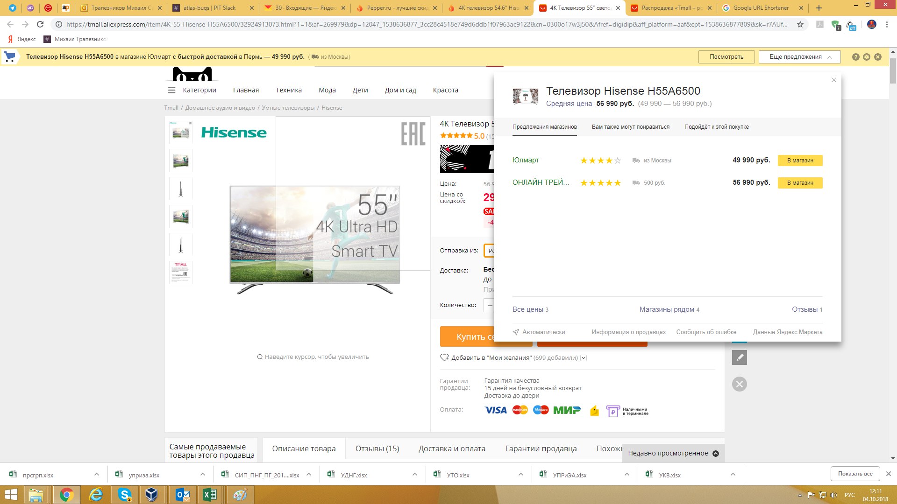Viewport: 897px width, 504px height.
Task: Open the прсгрп.xlsx downloaded file
Action: [37, 475]
